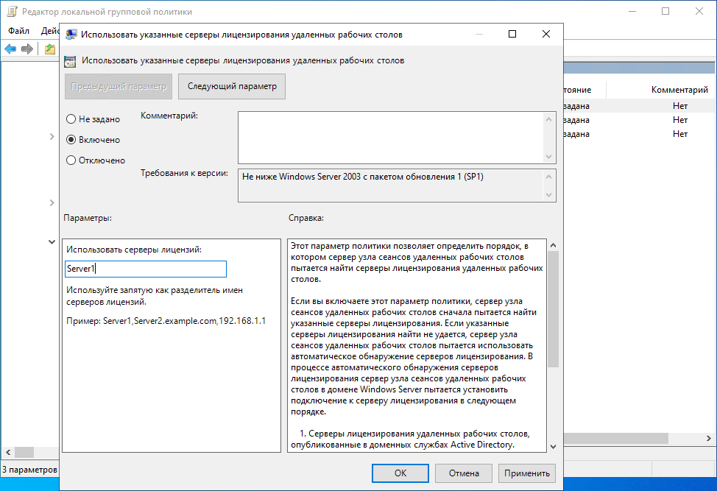The image size is (717, 491).
Task: Click the "Следующий параметр" button
Action: [232, 86]
